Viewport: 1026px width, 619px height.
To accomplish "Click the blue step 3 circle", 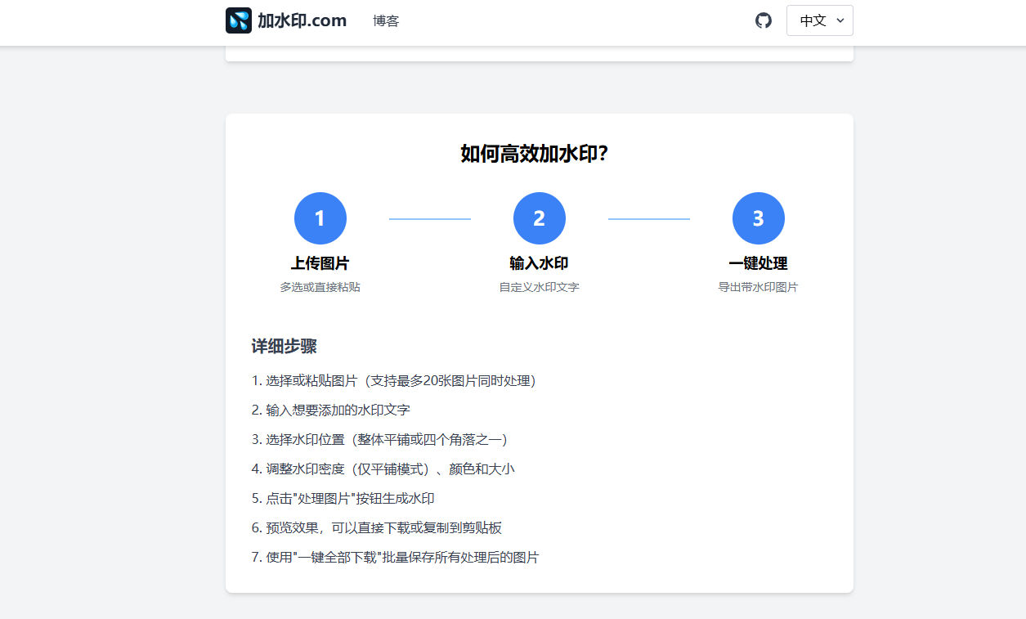I will pos(759,218).
